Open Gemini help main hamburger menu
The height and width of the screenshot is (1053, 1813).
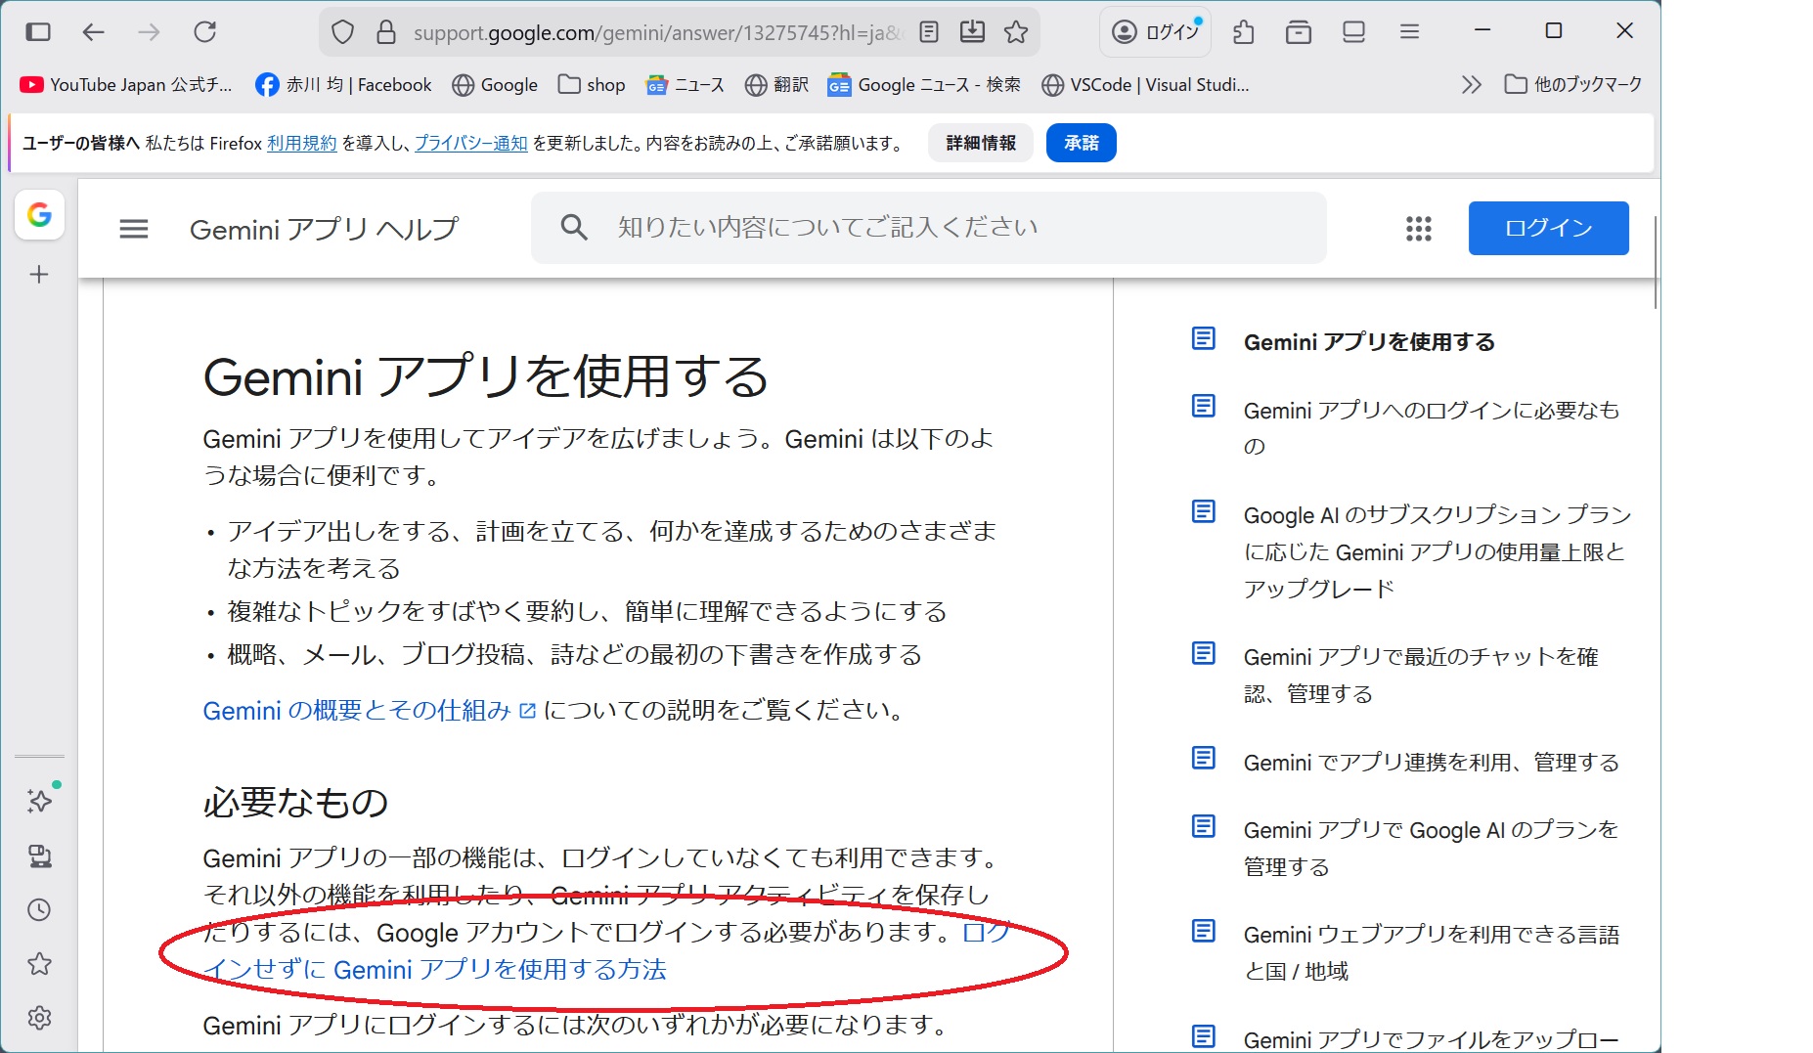(x=134, y=229)
